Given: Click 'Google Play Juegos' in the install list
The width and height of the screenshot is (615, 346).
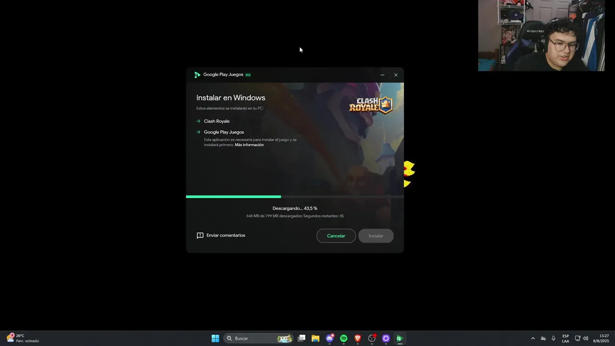Looking at the screenshot, I should coord(224,132).
